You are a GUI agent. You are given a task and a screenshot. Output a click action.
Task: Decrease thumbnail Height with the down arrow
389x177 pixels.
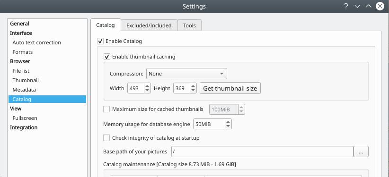pos(193,91)
